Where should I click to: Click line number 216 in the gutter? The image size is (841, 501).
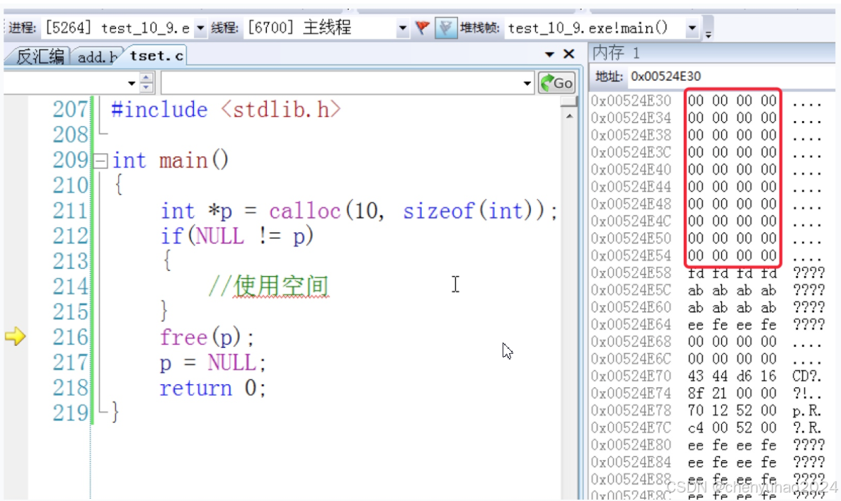(69, 337)
